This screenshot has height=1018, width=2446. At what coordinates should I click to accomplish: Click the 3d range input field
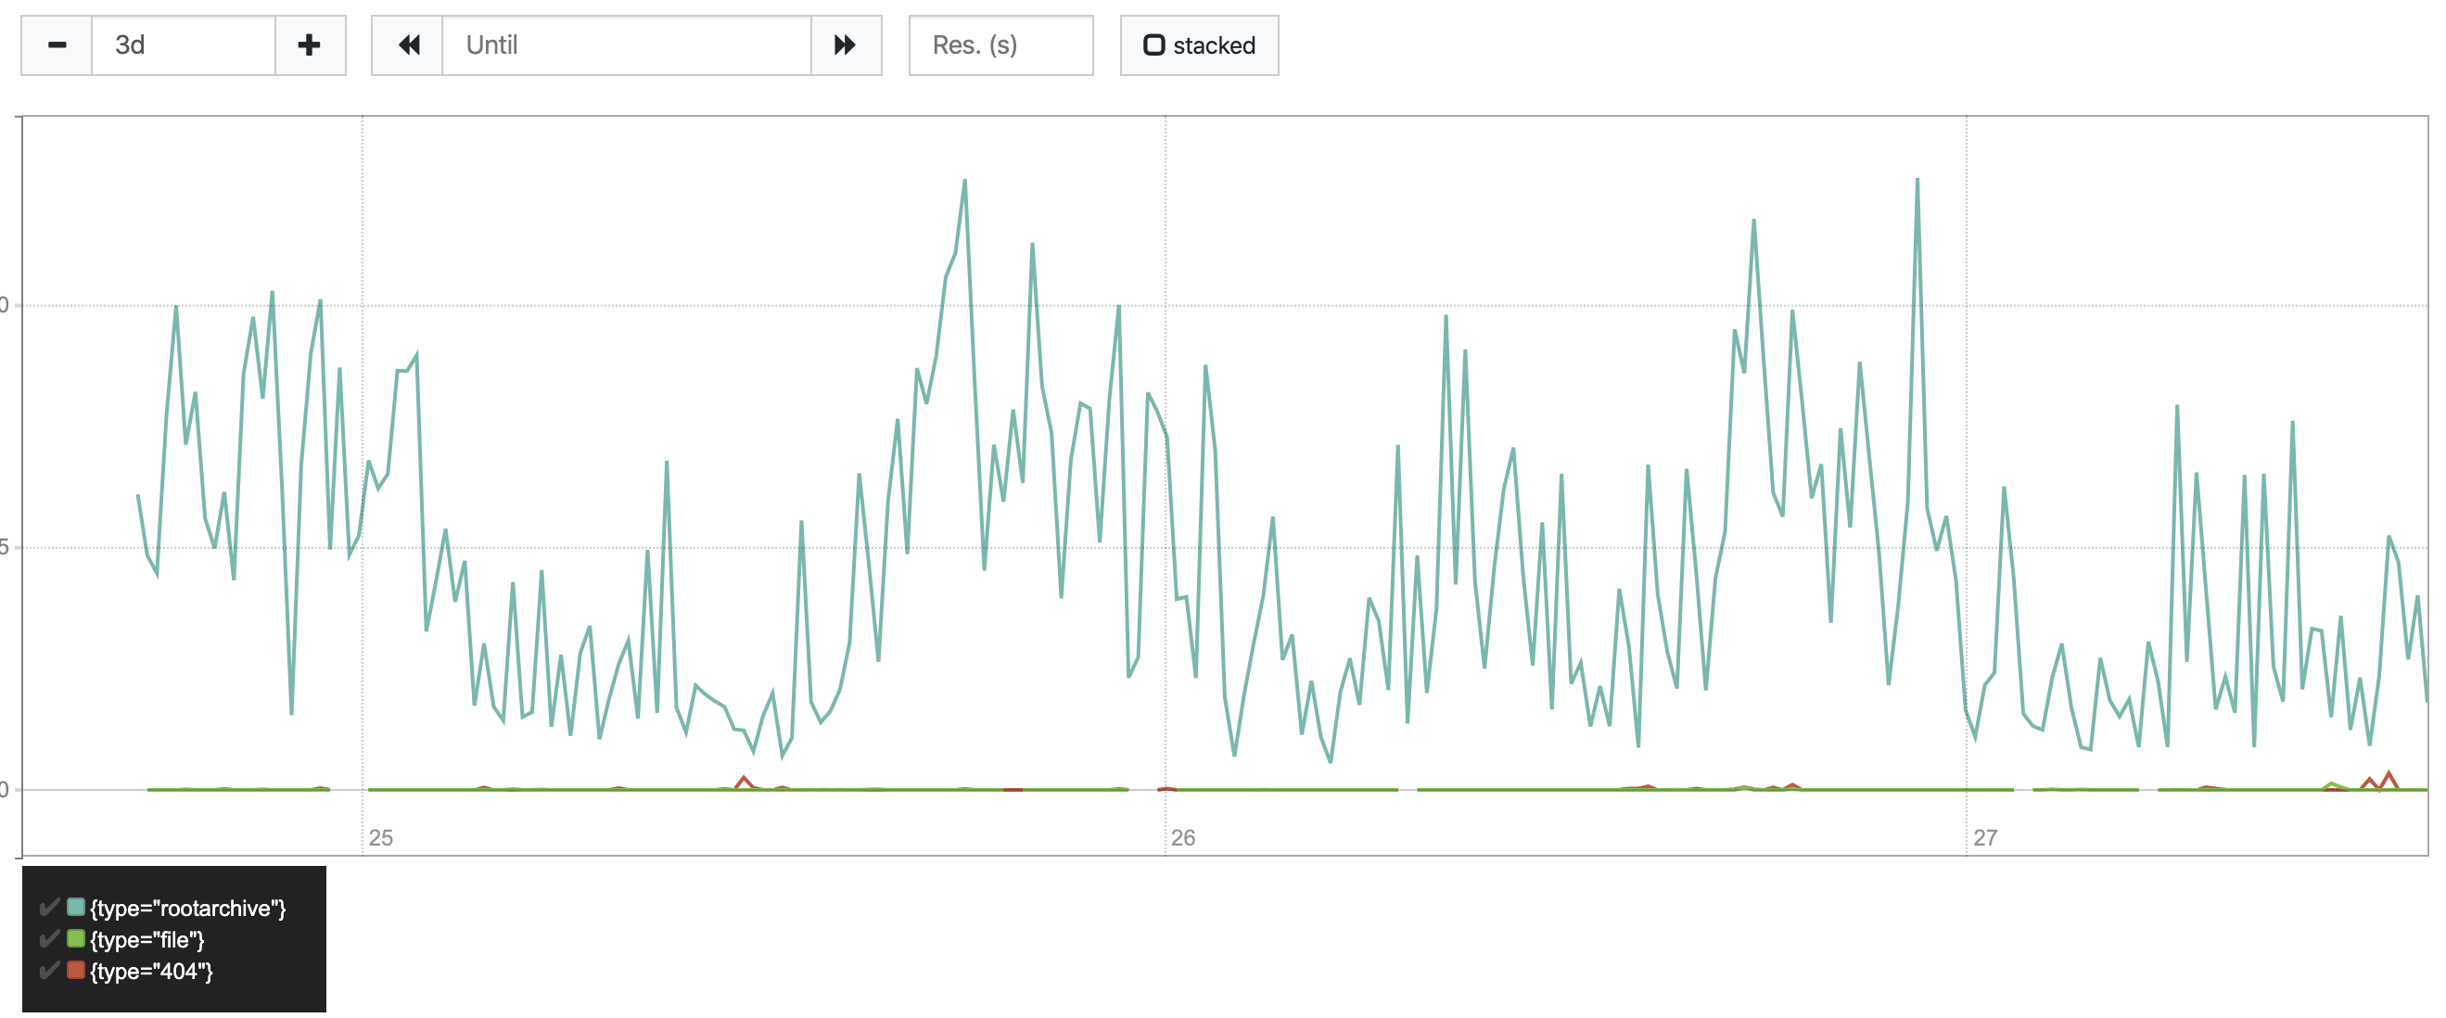[x=184, y=45]
